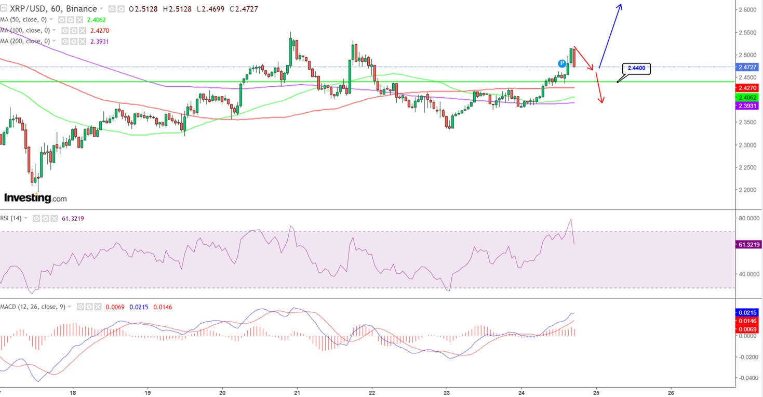The width and height of the screenshot is (763, 397).
Task: Hide the RSI indicator with its eye icon
Action: (x=36, y=219)
